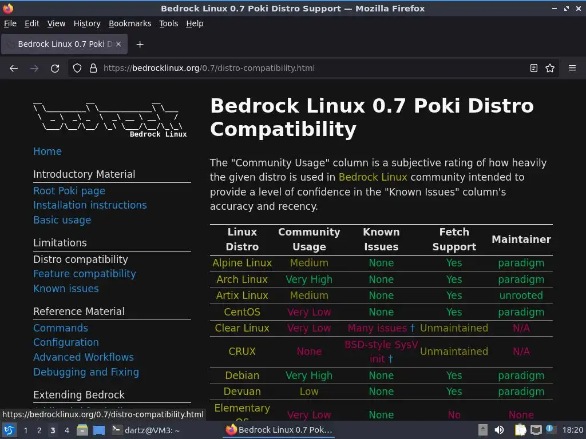The image size is (586, 439).
Task: Open the Bookmarks menu
Action: pyautogui.click(x=130, y=23)
